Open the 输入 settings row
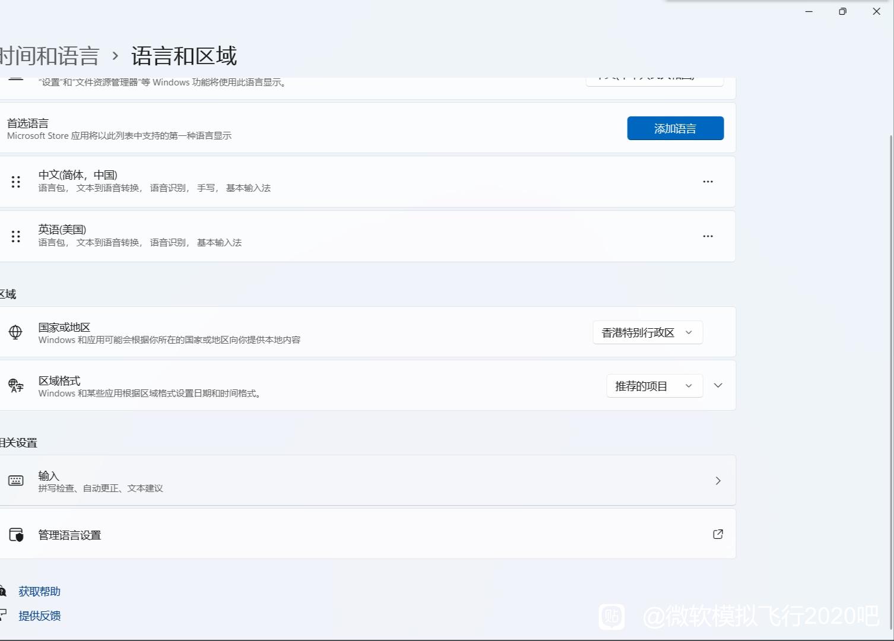Viewport: 894px width, 641px height. [x=367, y=480]
